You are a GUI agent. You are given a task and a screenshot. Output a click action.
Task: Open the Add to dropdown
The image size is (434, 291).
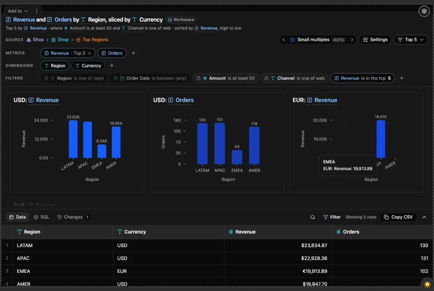pos(18,11)
